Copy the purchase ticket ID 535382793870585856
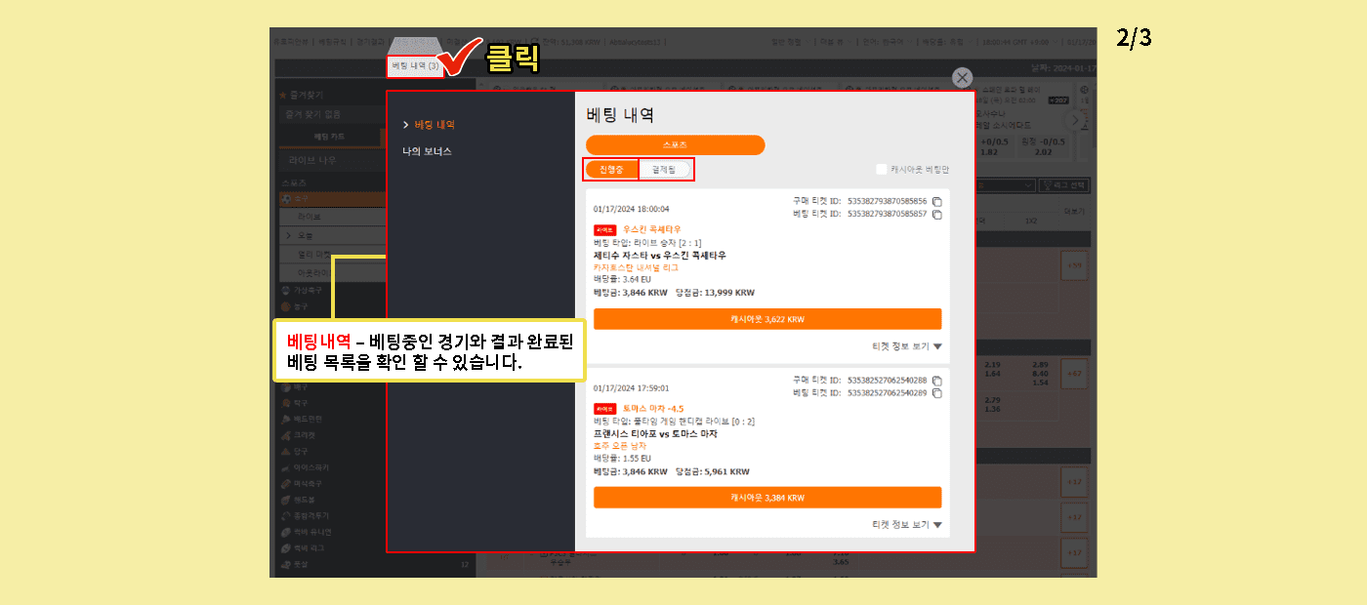The width and height of the screenshot is (1367, 605). [x=937, y=202]
